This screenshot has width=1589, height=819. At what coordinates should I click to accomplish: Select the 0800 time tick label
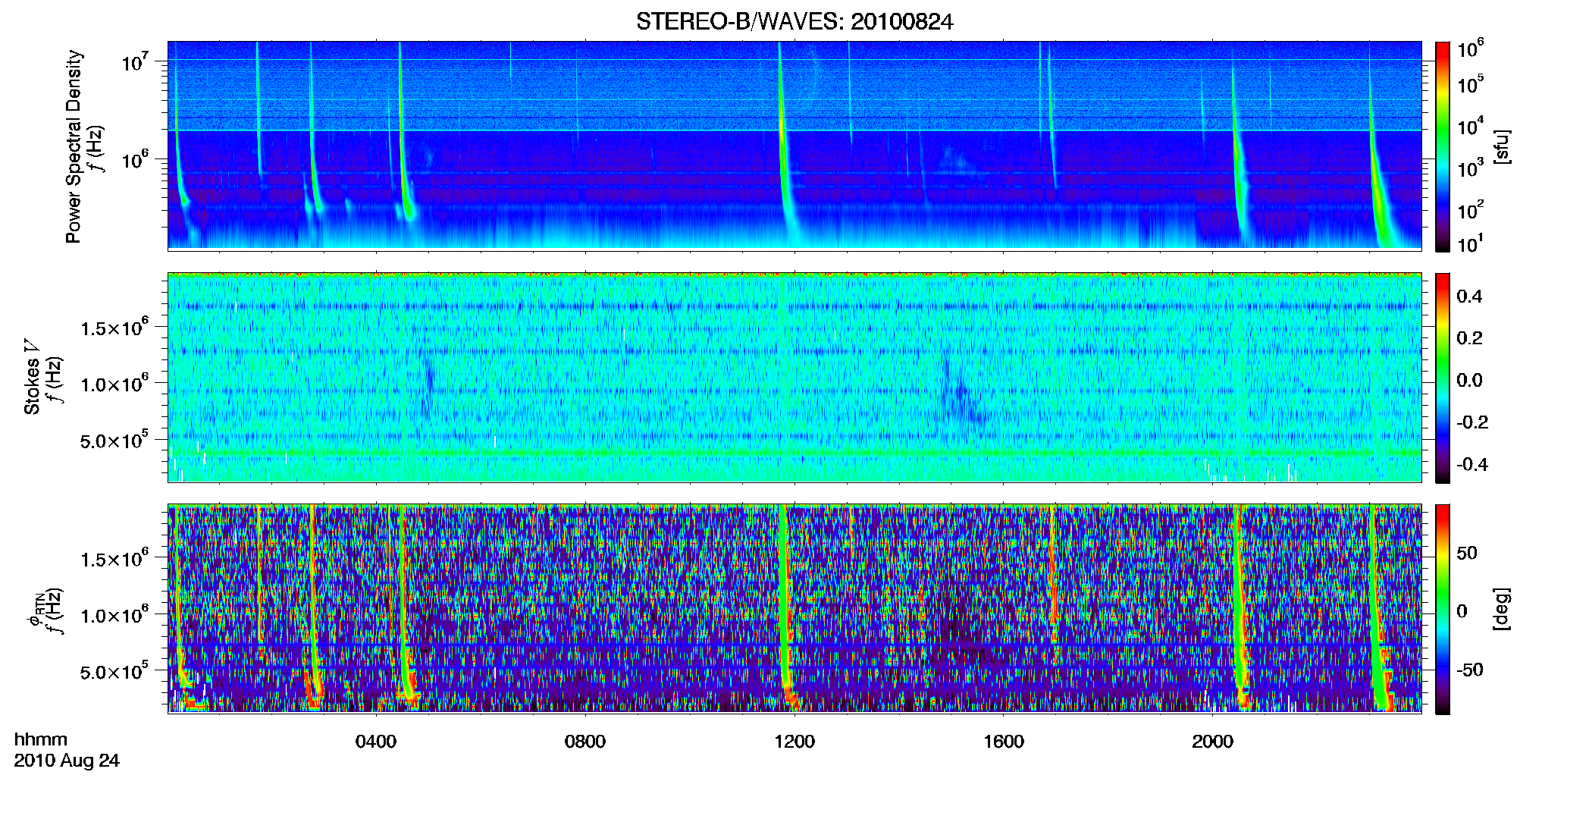tap(585, 742)
